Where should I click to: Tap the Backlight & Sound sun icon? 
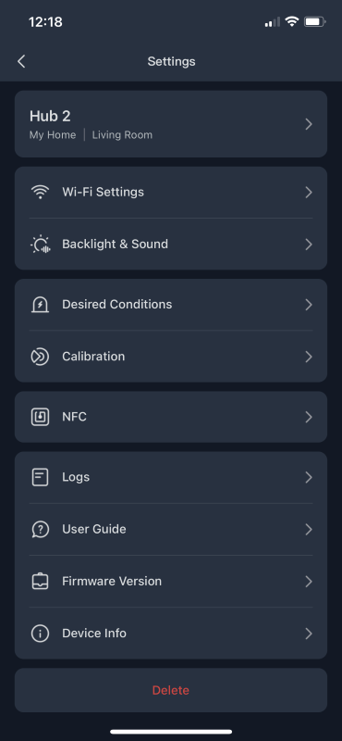40,245
